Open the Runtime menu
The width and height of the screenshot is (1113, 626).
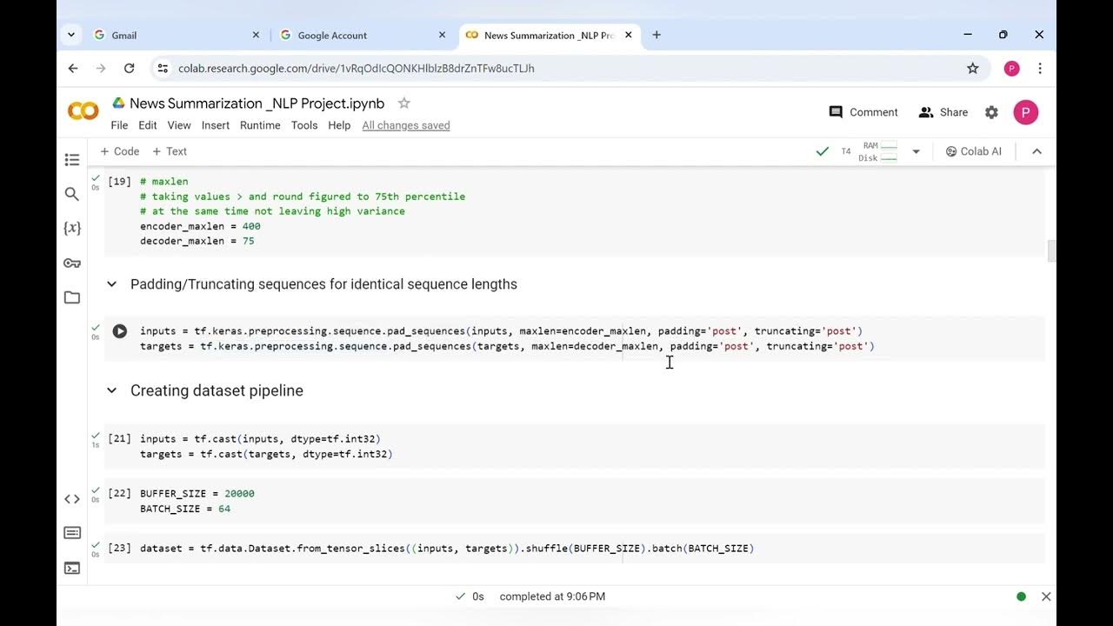(x=260, y=125)
